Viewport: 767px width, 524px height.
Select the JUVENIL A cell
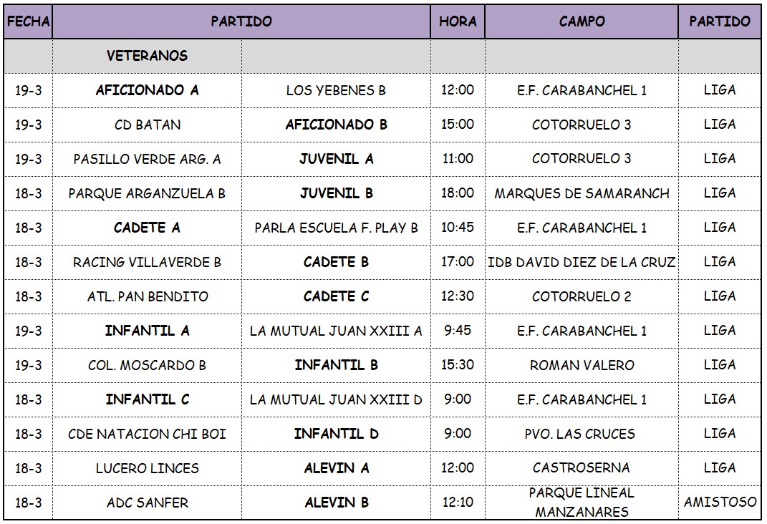(x=336, y=160)
